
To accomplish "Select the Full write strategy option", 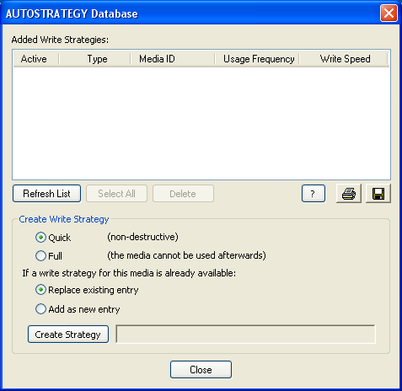I will tap(40, 256).
